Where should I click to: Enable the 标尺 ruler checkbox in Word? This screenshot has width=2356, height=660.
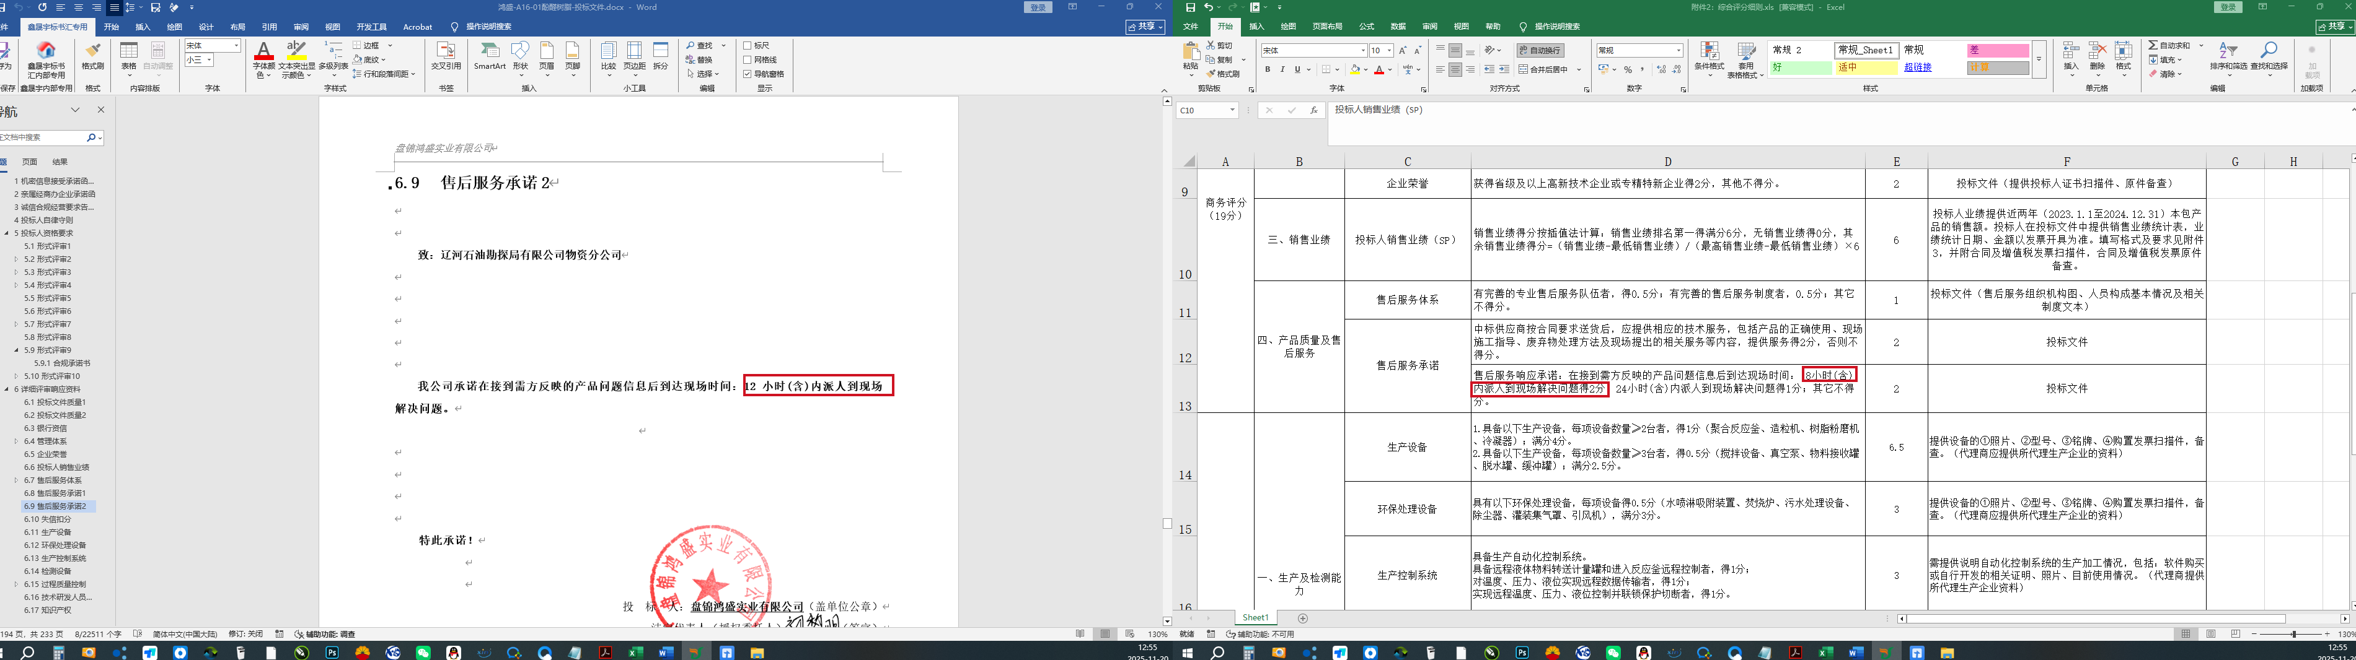[748, 46]
